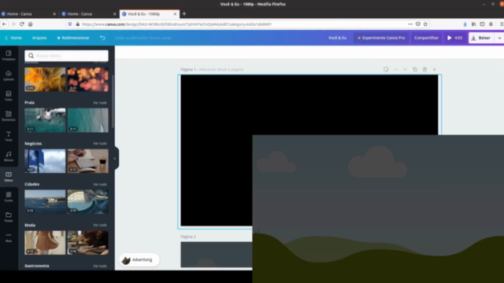This screenshot has height=283, width=504.
Task: Open the Pastas sidebar panel
Action: (9, 217)
